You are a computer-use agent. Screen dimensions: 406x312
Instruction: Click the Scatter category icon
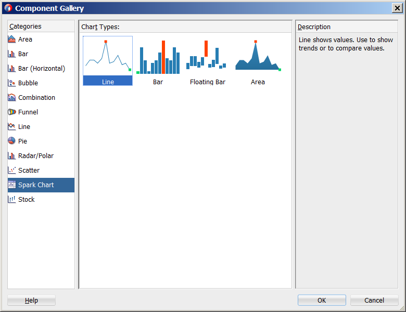click(x=11, y=170)
